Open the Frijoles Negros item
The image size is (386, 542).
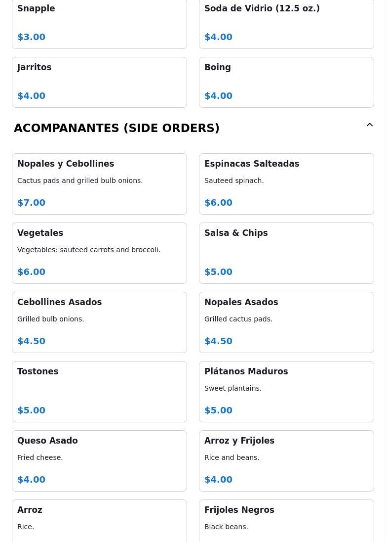click(286, 520)
